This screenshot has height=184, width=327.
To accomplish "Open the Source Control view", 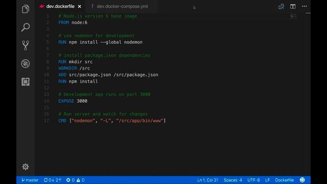I will pos(26,45).
